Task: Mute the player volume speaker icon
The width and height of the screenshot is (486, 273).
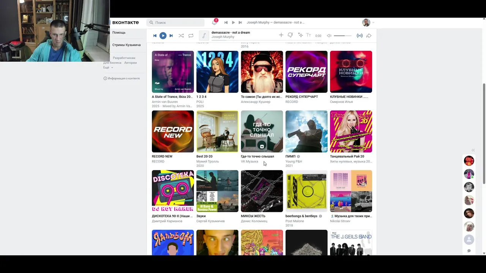Action: coord(329,36)
